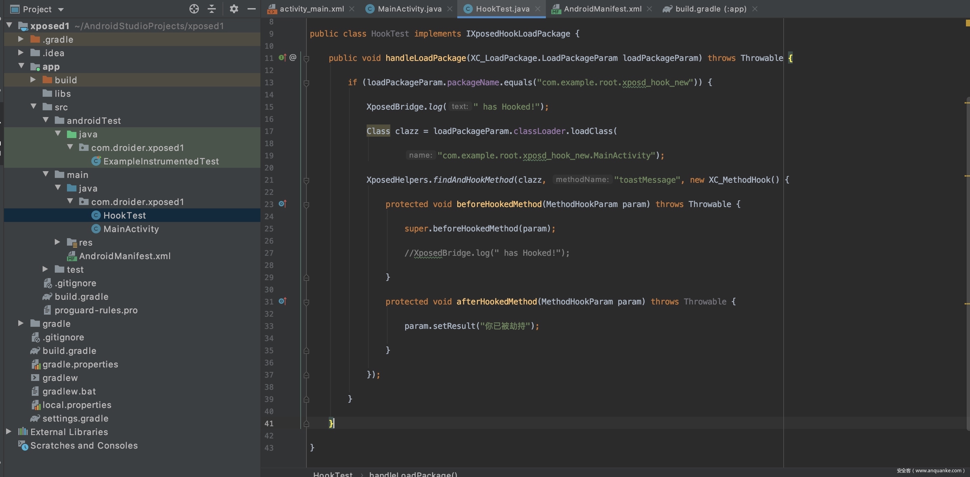Open the Project view dropdown
Screen dimensions: 970x477
coord(61,9)
